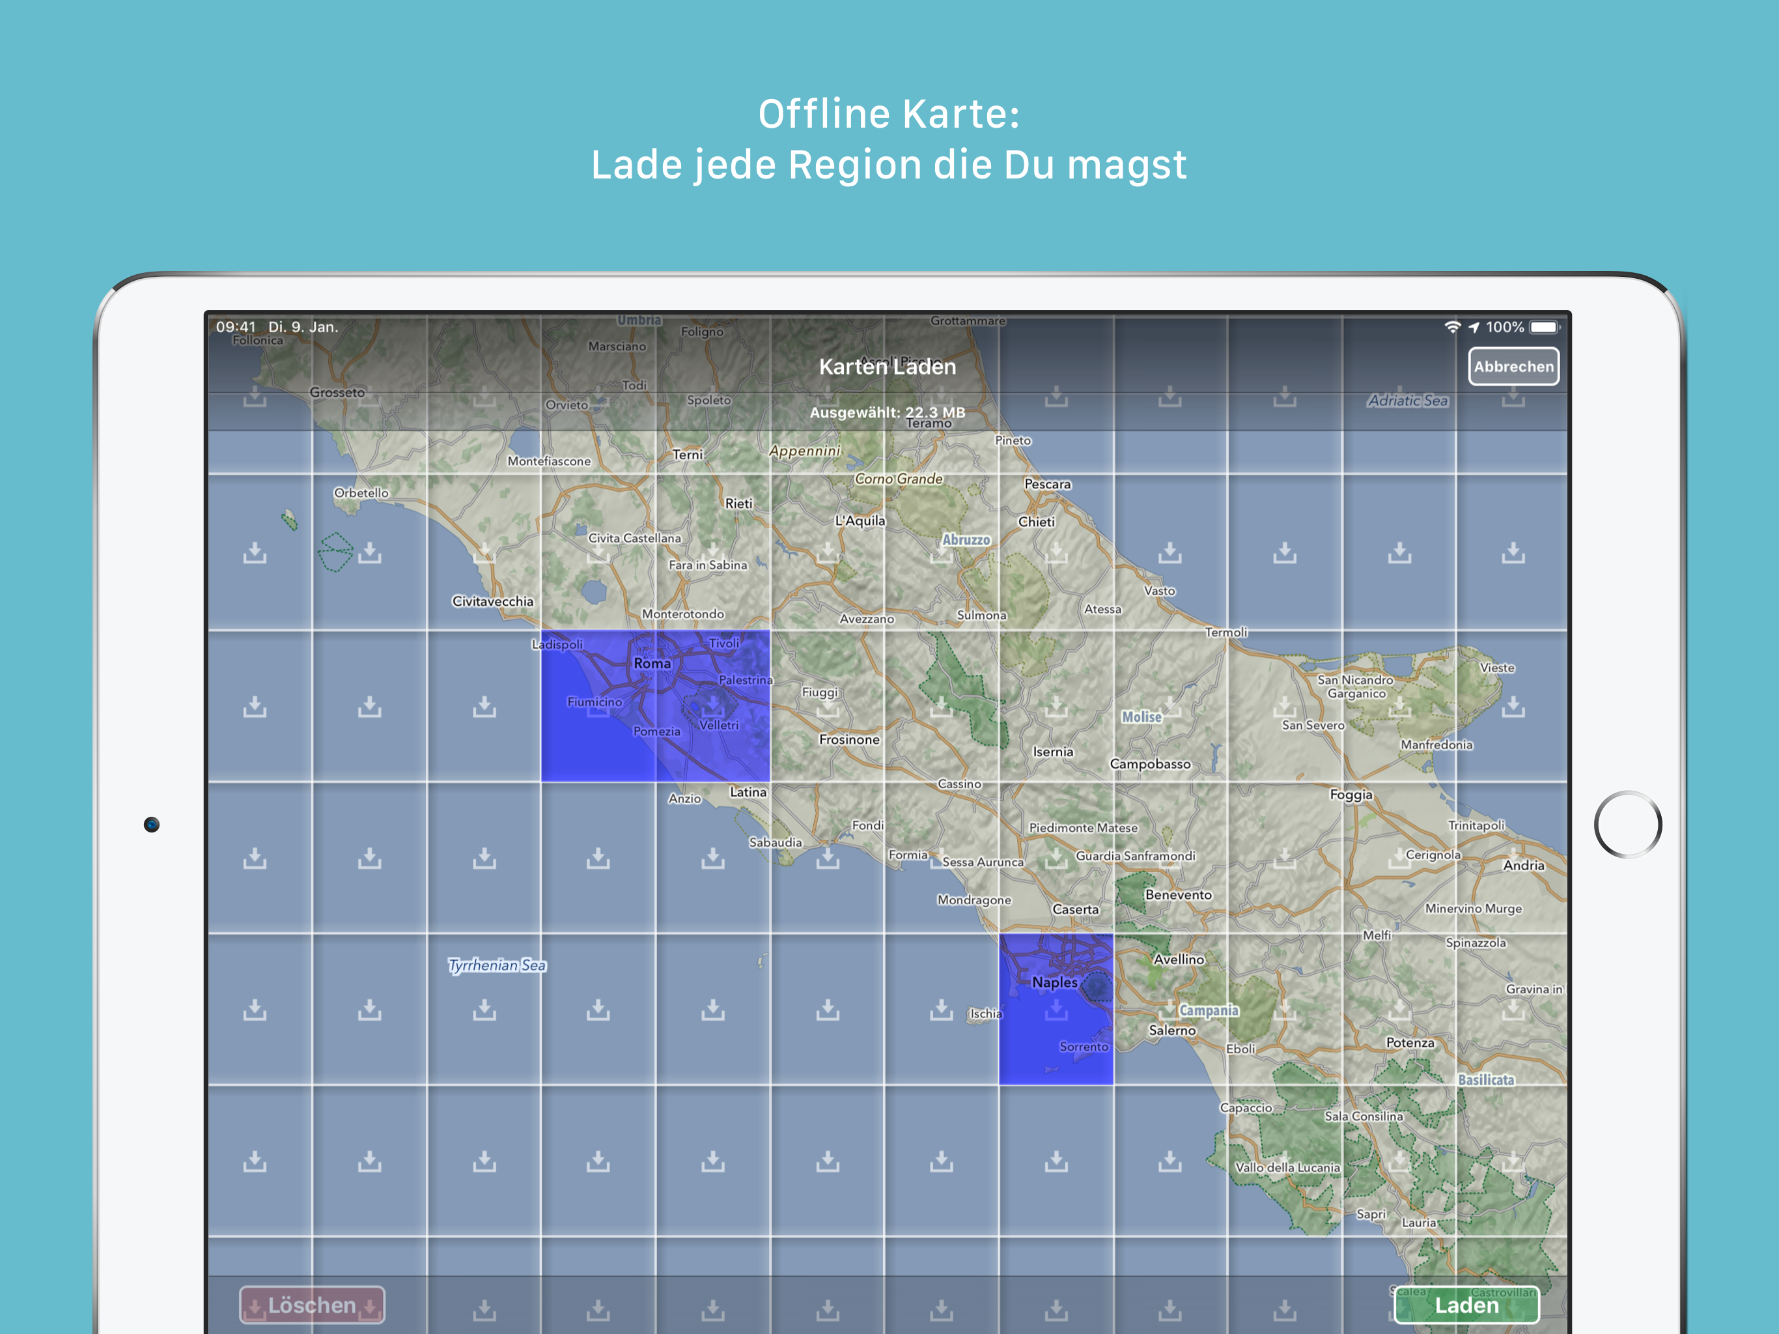Tap the Ausgewählt 22.3 MB label
Image resolution: width=1779 pixels, height=1334 pixels.
click(887, 412)
